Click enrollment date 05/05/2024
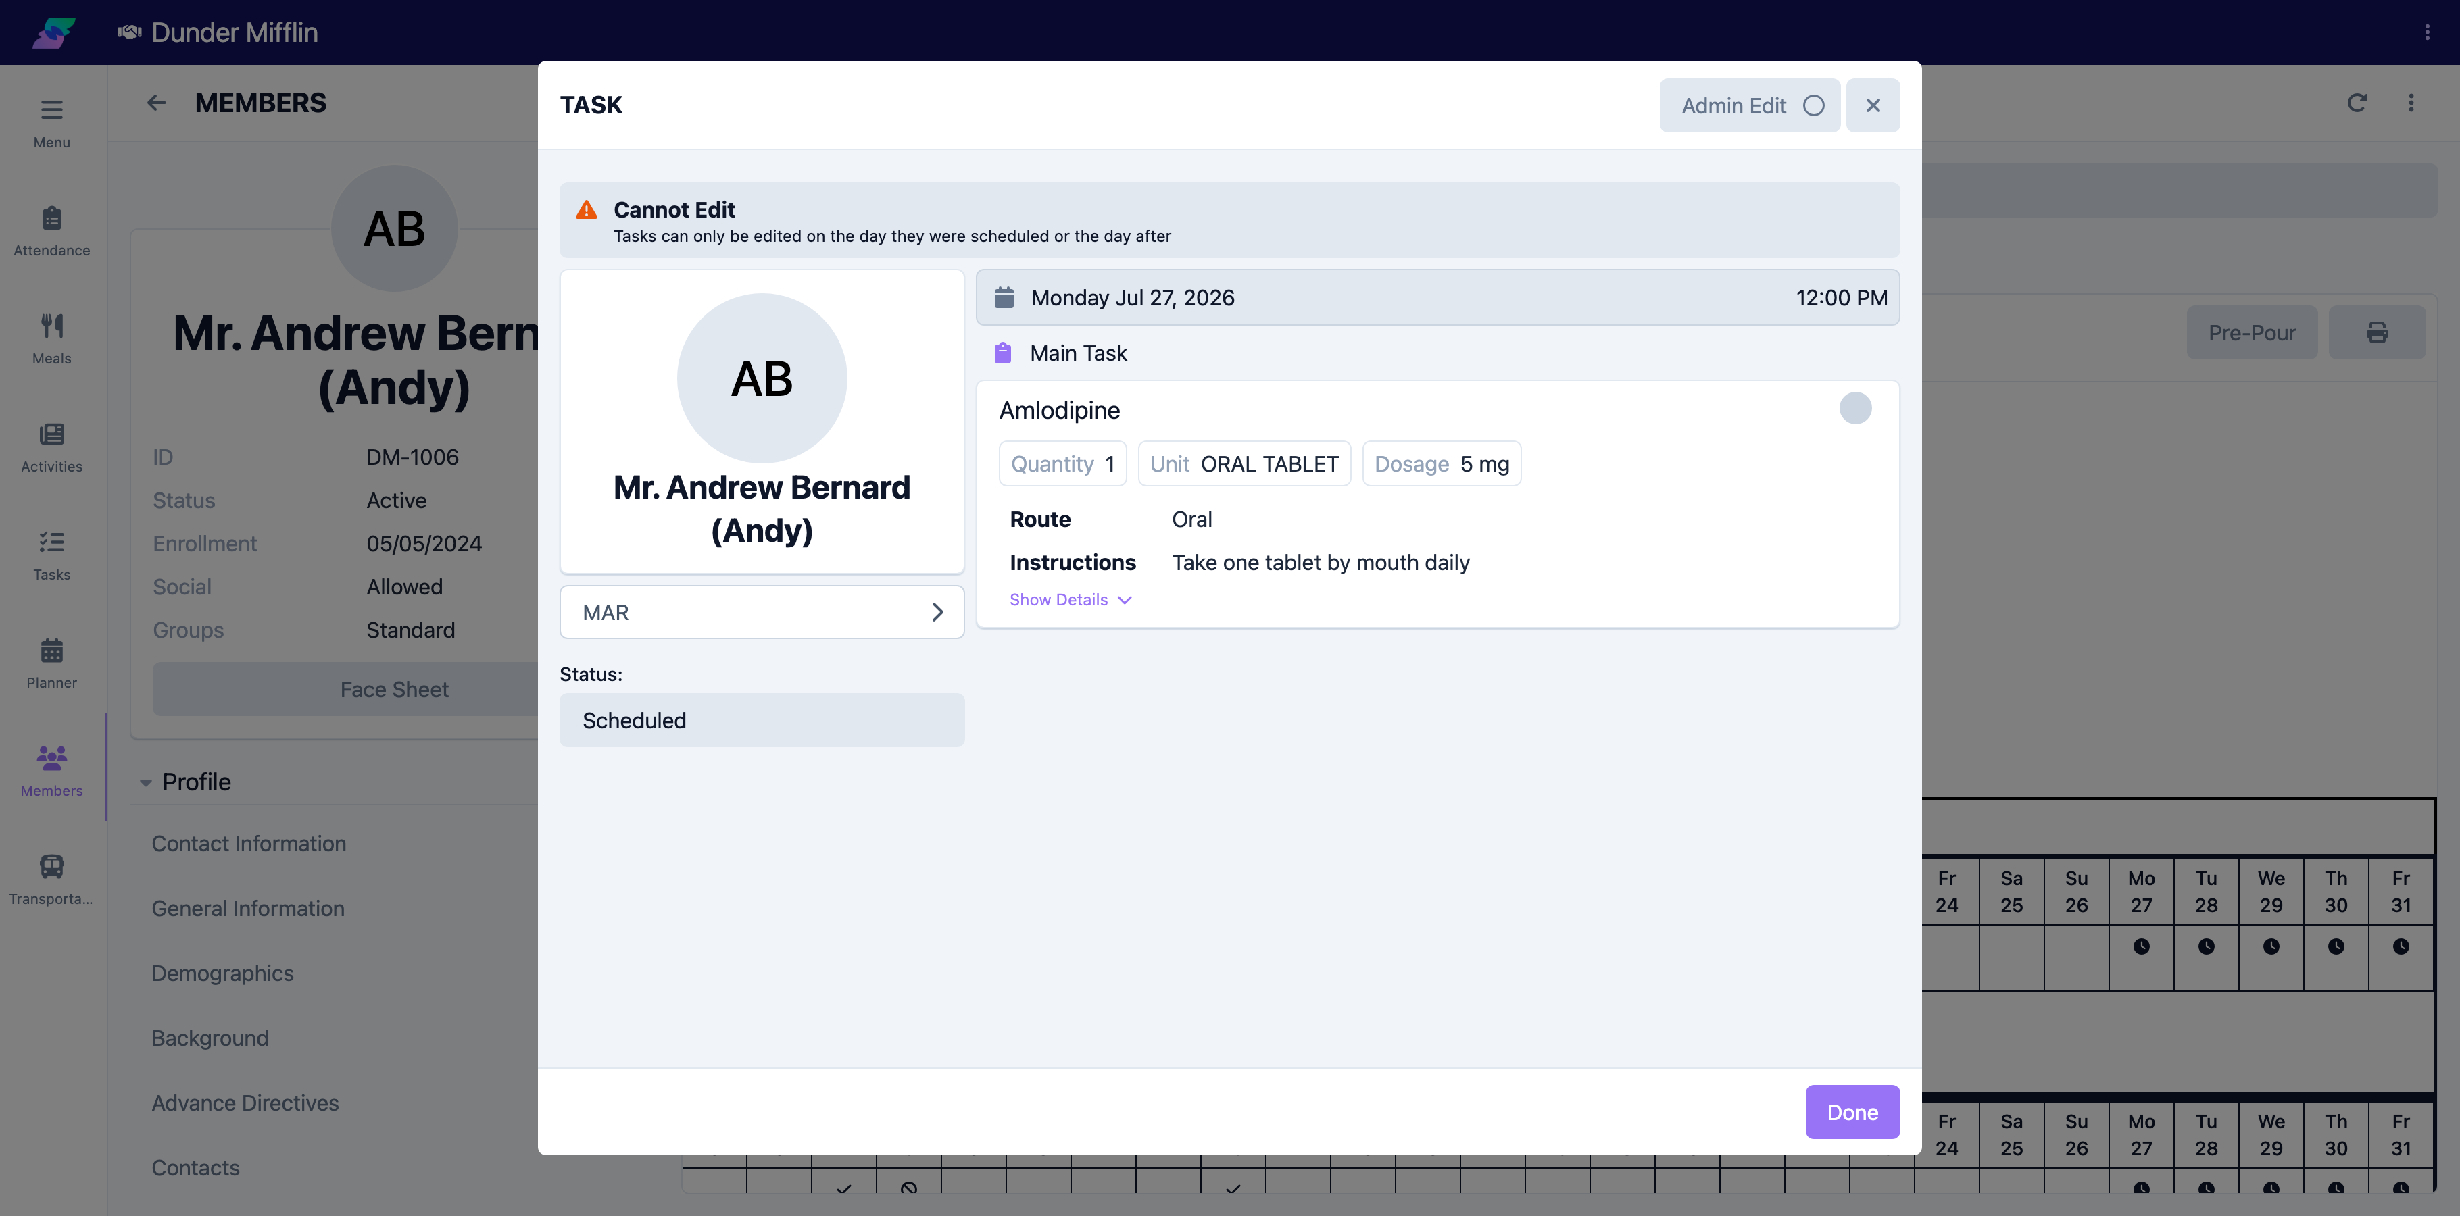The height and width of the screenshot is (1216, 2460). (424, 544)
